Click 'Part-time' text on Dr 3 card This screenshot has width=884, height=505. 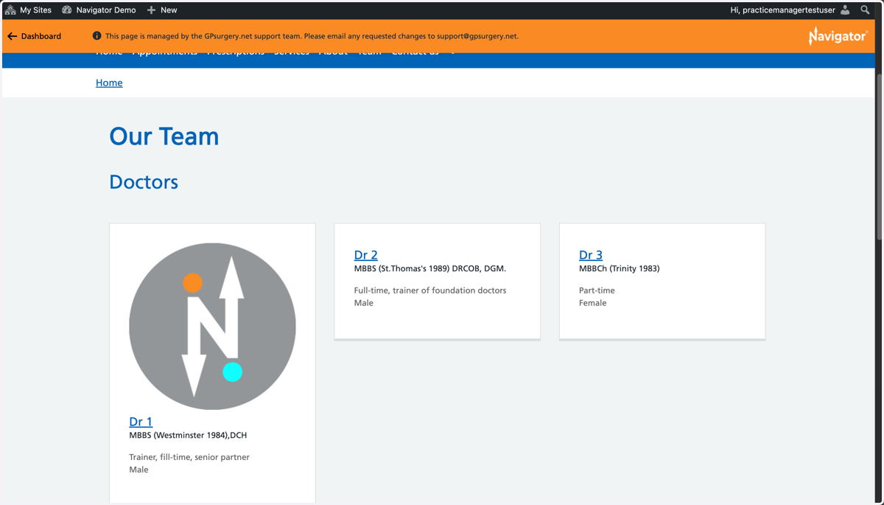(597, 290)
